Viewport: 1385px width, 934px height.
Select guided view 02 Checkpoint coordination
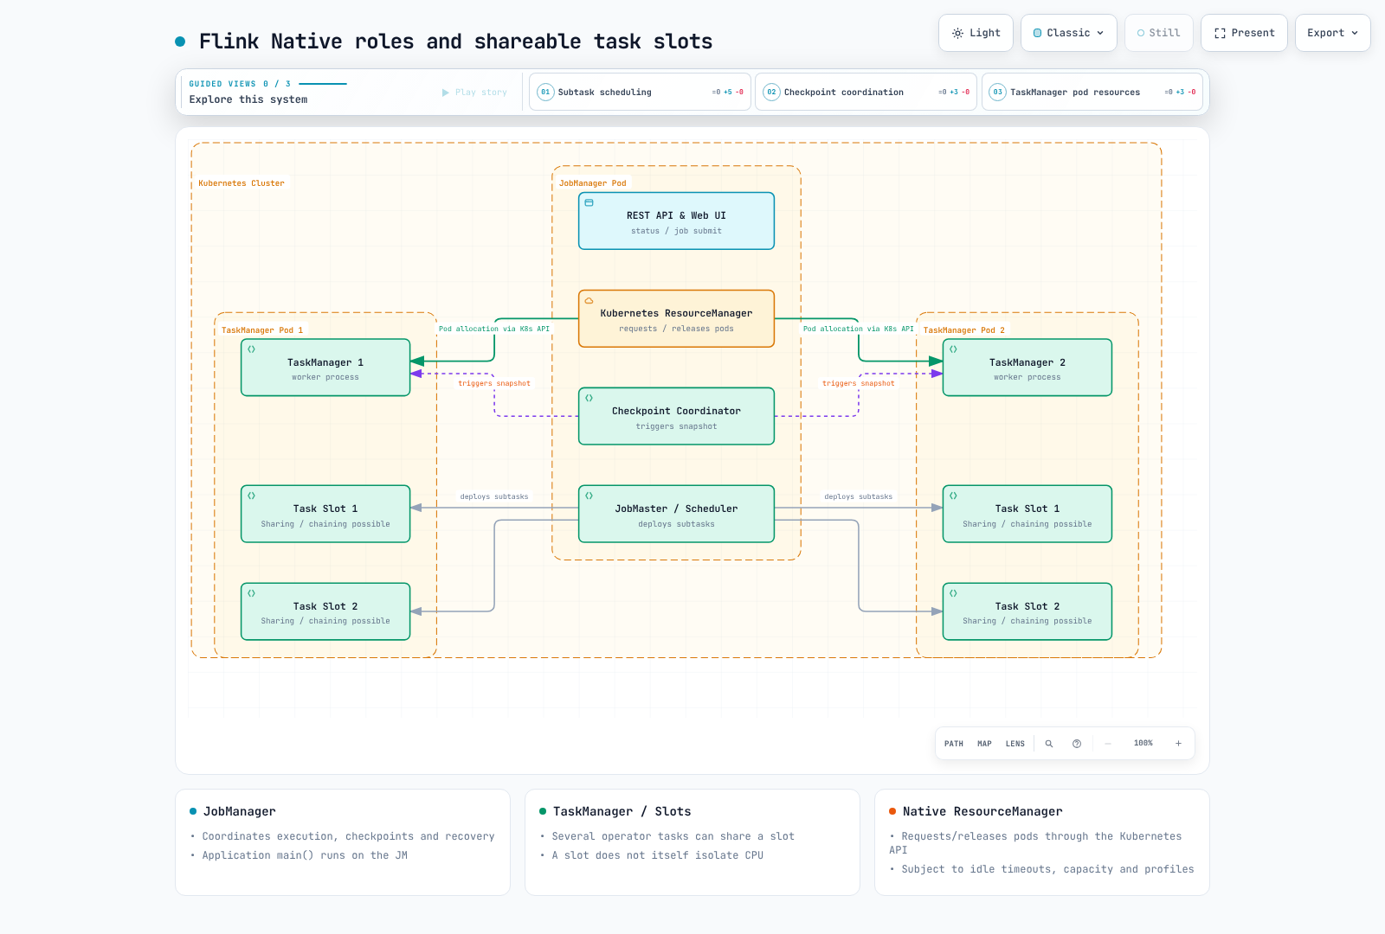tap(866, 92)
